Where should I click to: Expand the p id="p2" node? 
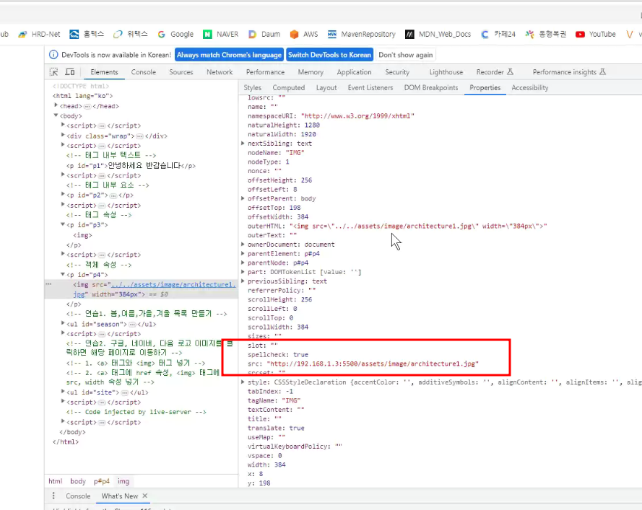[x=63, y=195]
